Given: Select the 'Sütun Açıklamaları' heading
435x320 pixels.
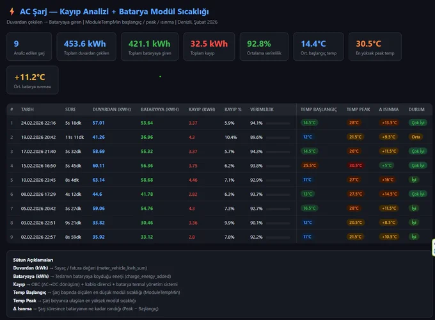Looking at the screenshot, I should pyautogui.click(x=33, y=260).
